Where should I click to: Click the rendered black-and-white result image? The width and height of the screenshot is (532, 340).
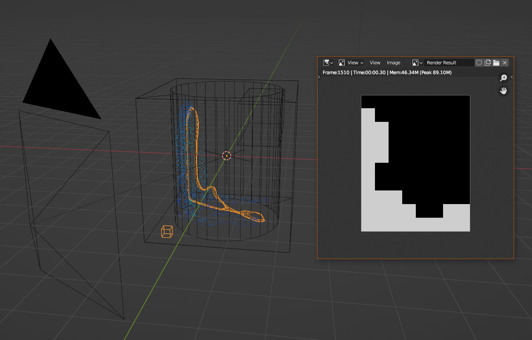click(415, 163)
